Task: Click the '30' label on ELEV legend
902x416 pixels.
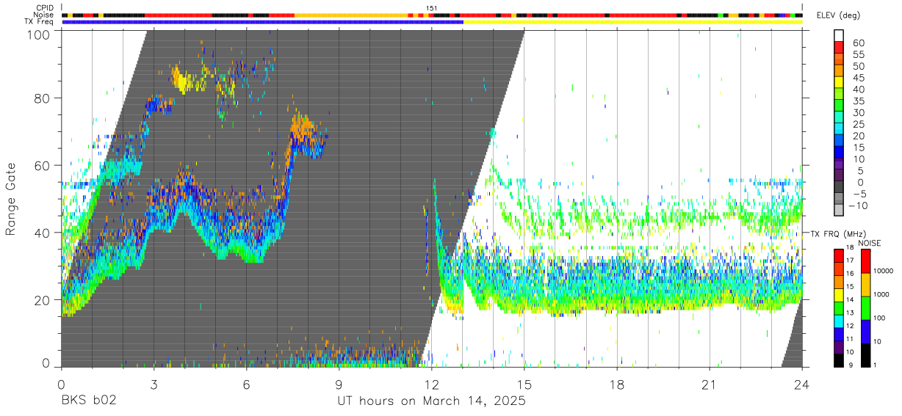Action: [858, 113]
